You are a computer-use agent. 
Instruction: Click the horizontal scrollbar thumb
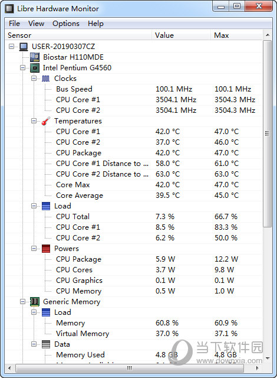coord(130,368)
